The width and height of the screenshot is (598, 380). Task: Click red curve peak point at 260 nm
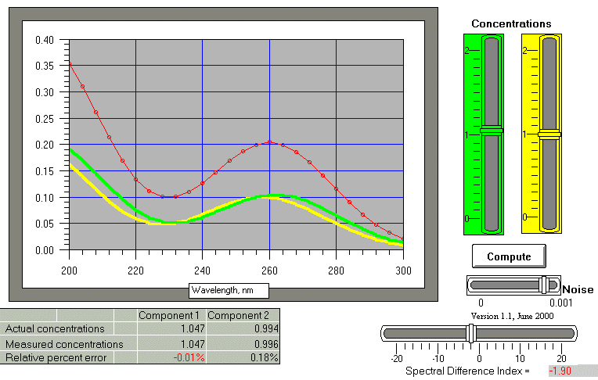(269, 142)
